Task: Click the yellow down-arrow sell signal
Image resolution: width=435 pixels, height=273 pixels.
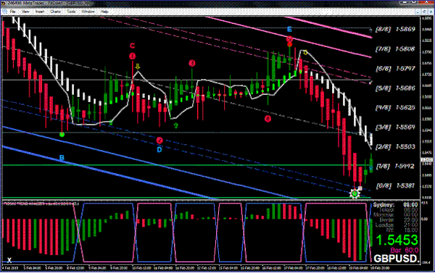Action: [x=138, y=66]
